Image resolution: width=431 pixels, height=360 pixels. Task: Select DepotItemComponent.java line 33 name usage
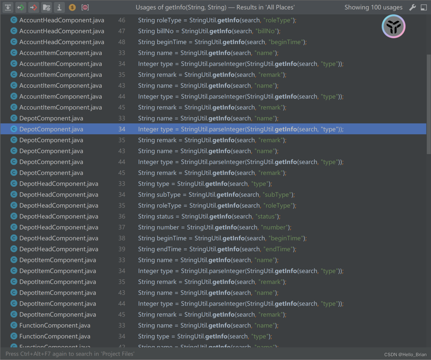pos(213,260)
